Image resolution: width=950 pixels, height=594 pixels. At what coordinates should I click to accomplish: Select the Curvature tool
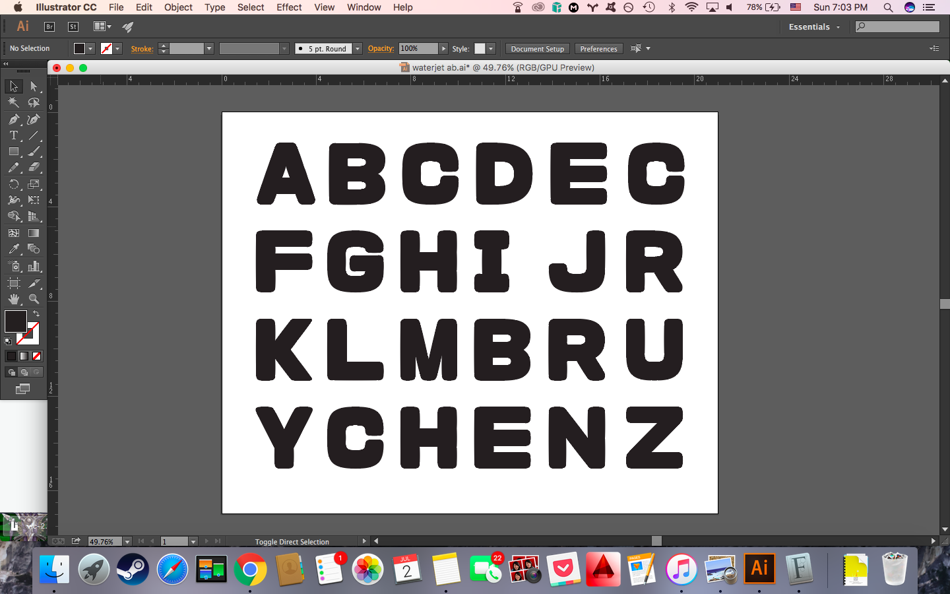pyautogui.click(x=34, y=119)
